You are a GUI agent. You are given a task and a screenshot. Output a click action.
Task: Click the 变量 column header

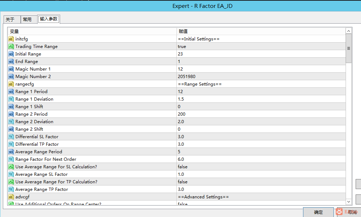click(92, 31)
